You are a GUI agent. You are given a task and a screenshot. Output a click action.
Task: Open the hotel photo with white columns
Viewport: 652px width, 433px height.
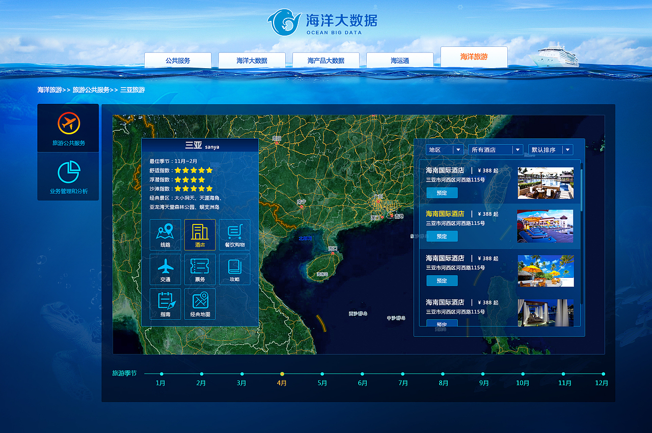[546, 312]
